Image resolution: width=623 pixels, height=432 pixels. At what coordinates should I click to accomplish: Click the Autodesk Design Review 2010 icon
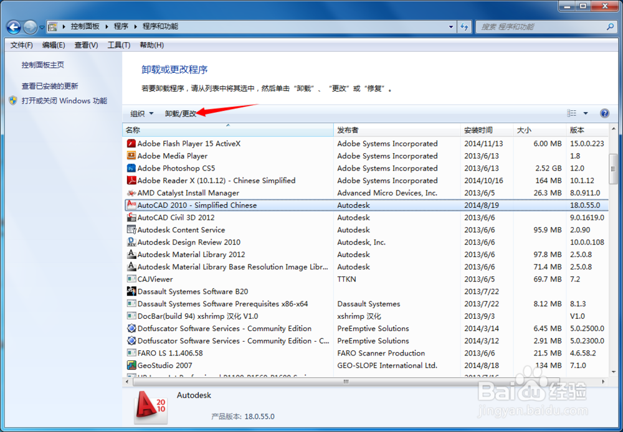131,242
